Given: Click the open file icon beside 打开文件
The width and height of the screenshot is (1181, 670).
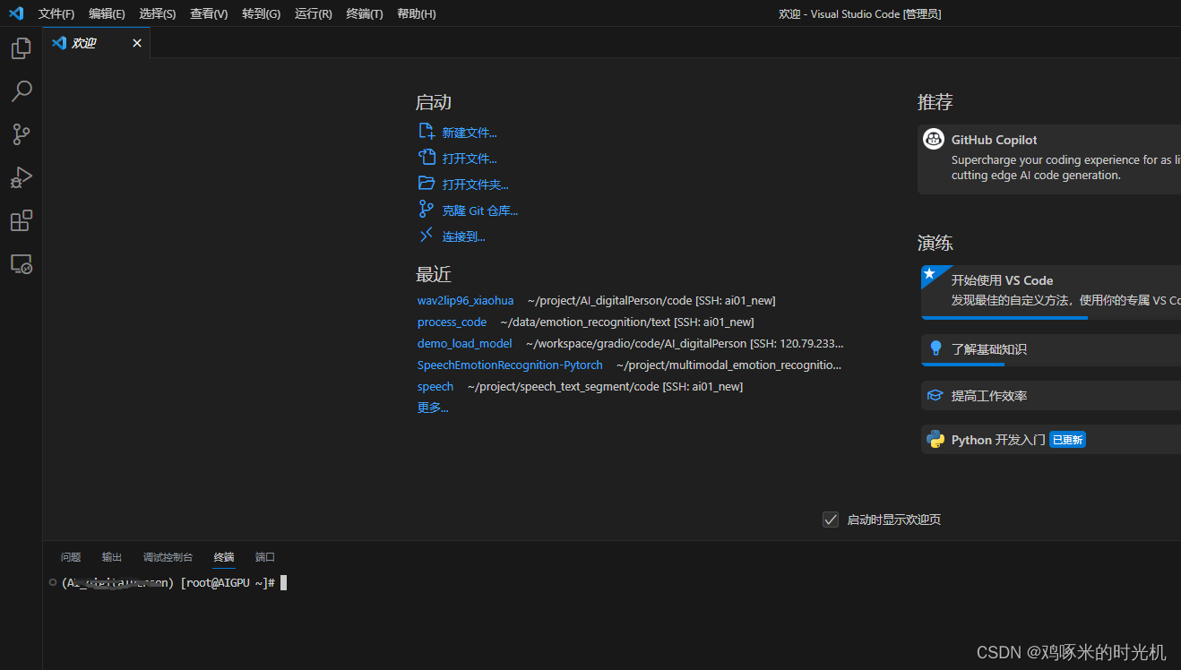Looking at the screenshot, I should (x=427, y=158).
